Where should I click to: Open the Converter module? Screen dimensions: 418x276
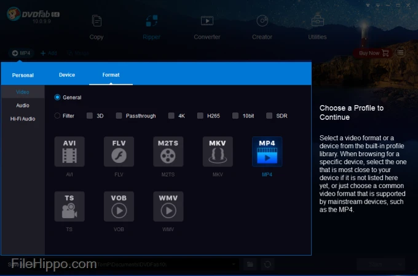pyautogui.click(x=207, y=28)
